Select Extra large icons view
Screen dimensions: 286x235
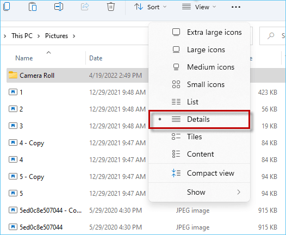199,32
